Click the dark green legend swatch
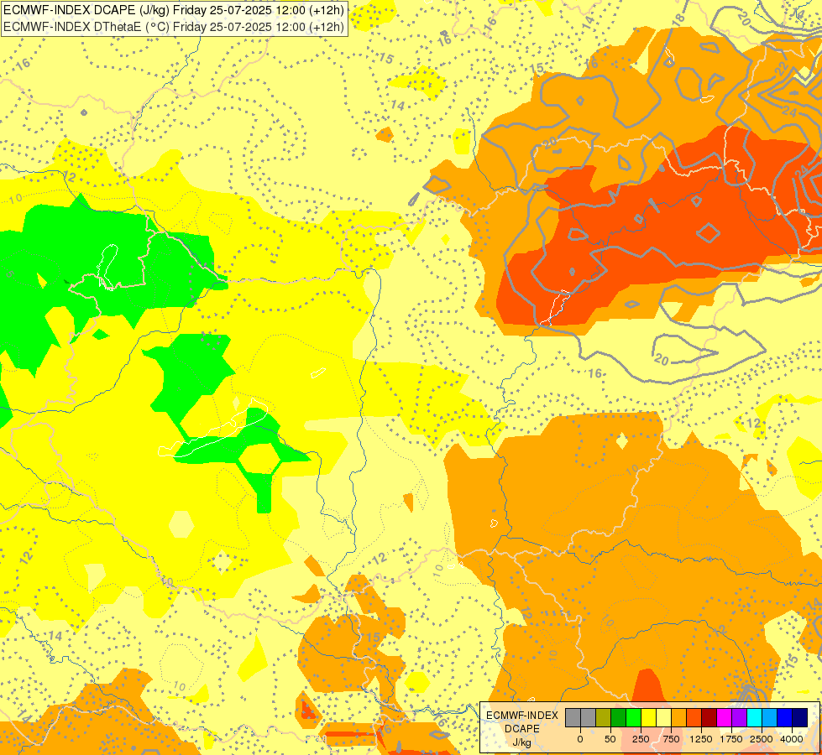 [619, 718]
